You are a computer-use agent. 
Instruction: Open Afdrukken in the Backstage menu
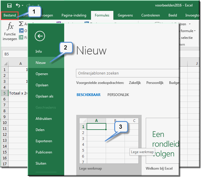[x=46, y=119]
